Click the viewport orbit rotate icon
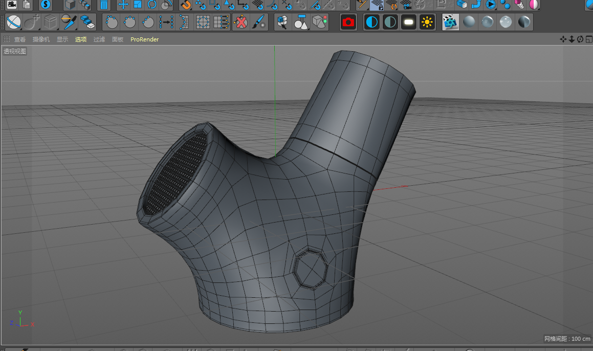The height and width of the screenshot is (351, 593). tap(580, 39)
